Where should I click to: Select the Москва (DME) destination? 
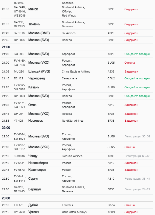(39, 33)
